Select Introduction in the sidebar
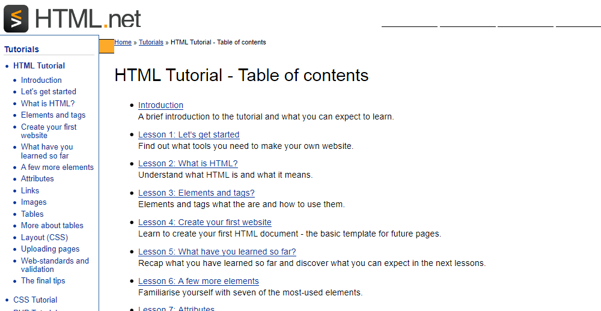This screenshot has height=311, width=601. click(41, 80)
